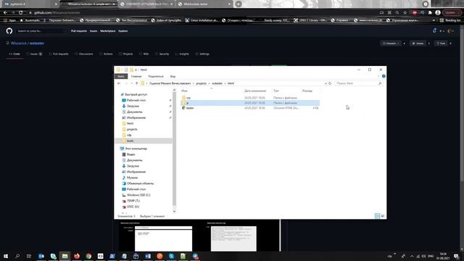Select the js folder row
This screenshot has height=261, width=464.
coord(250,103)
